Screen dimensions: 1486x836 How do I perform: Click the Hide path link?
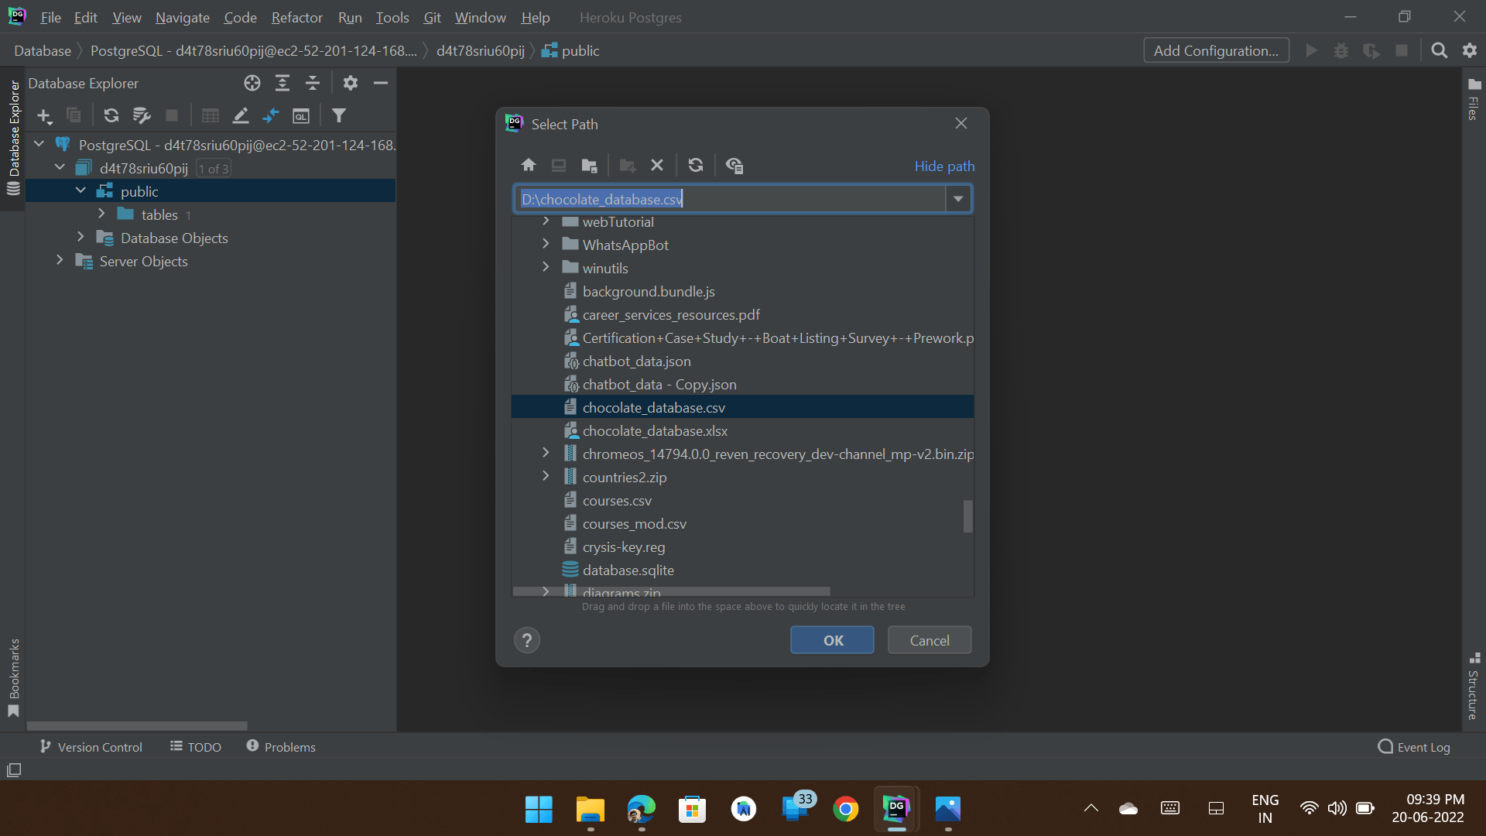pyautogui.click(x=944, y=166)
